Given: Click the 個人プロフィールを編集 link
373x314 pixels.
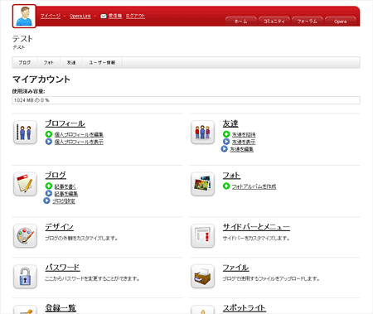Looking at the screenshot, I should 79,134.
